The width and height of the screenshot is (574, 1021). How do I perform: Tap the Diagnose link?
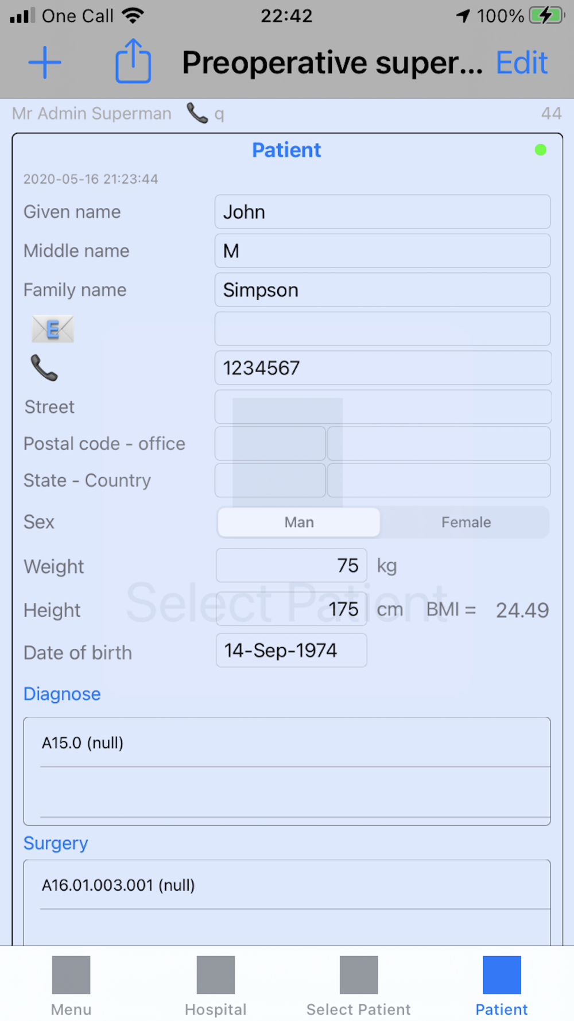tap(62, 694)
